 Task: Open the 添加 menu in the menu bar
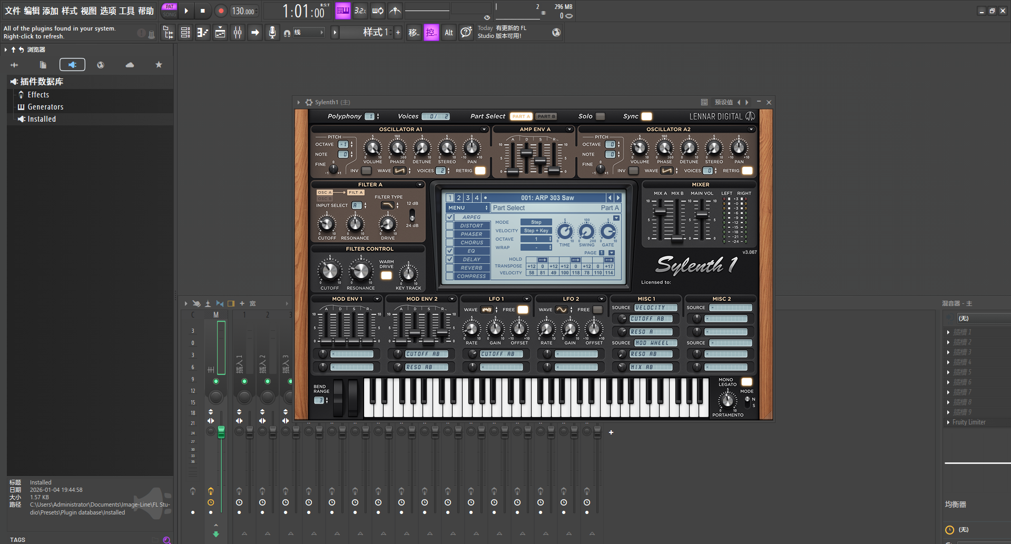point(50,11)
